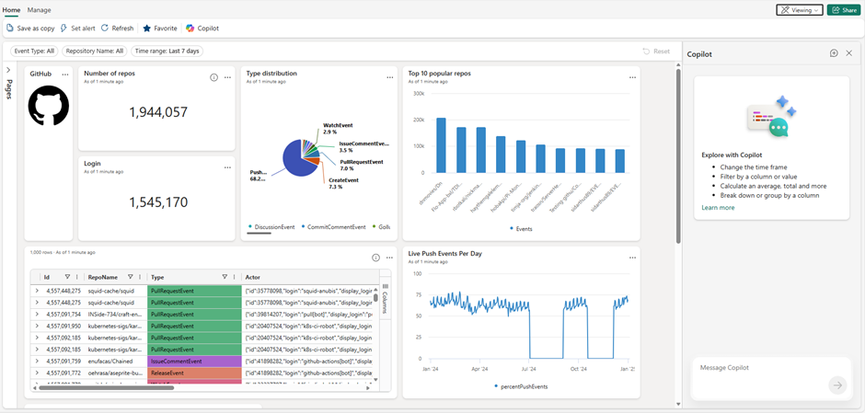Refresh the dashboard data
This screenshot has width=865, height=413.
pos(105,29)
